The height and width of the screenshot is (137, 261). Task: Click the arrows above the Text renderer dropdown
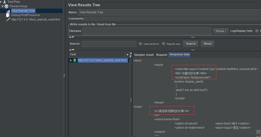(71, 50)
